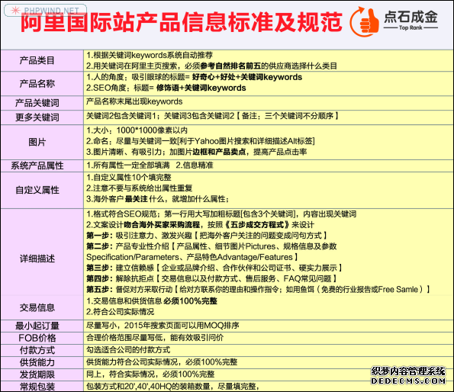The width and height of the screenshot is (454, 392).
Task: Click the cell 同上，符合实际情况
Action: [150, 374]
